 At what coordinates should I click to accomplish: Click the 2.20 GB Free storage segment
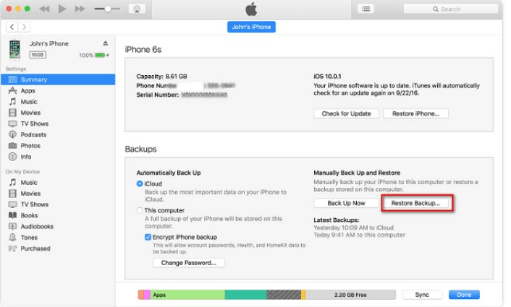(350, 295)
